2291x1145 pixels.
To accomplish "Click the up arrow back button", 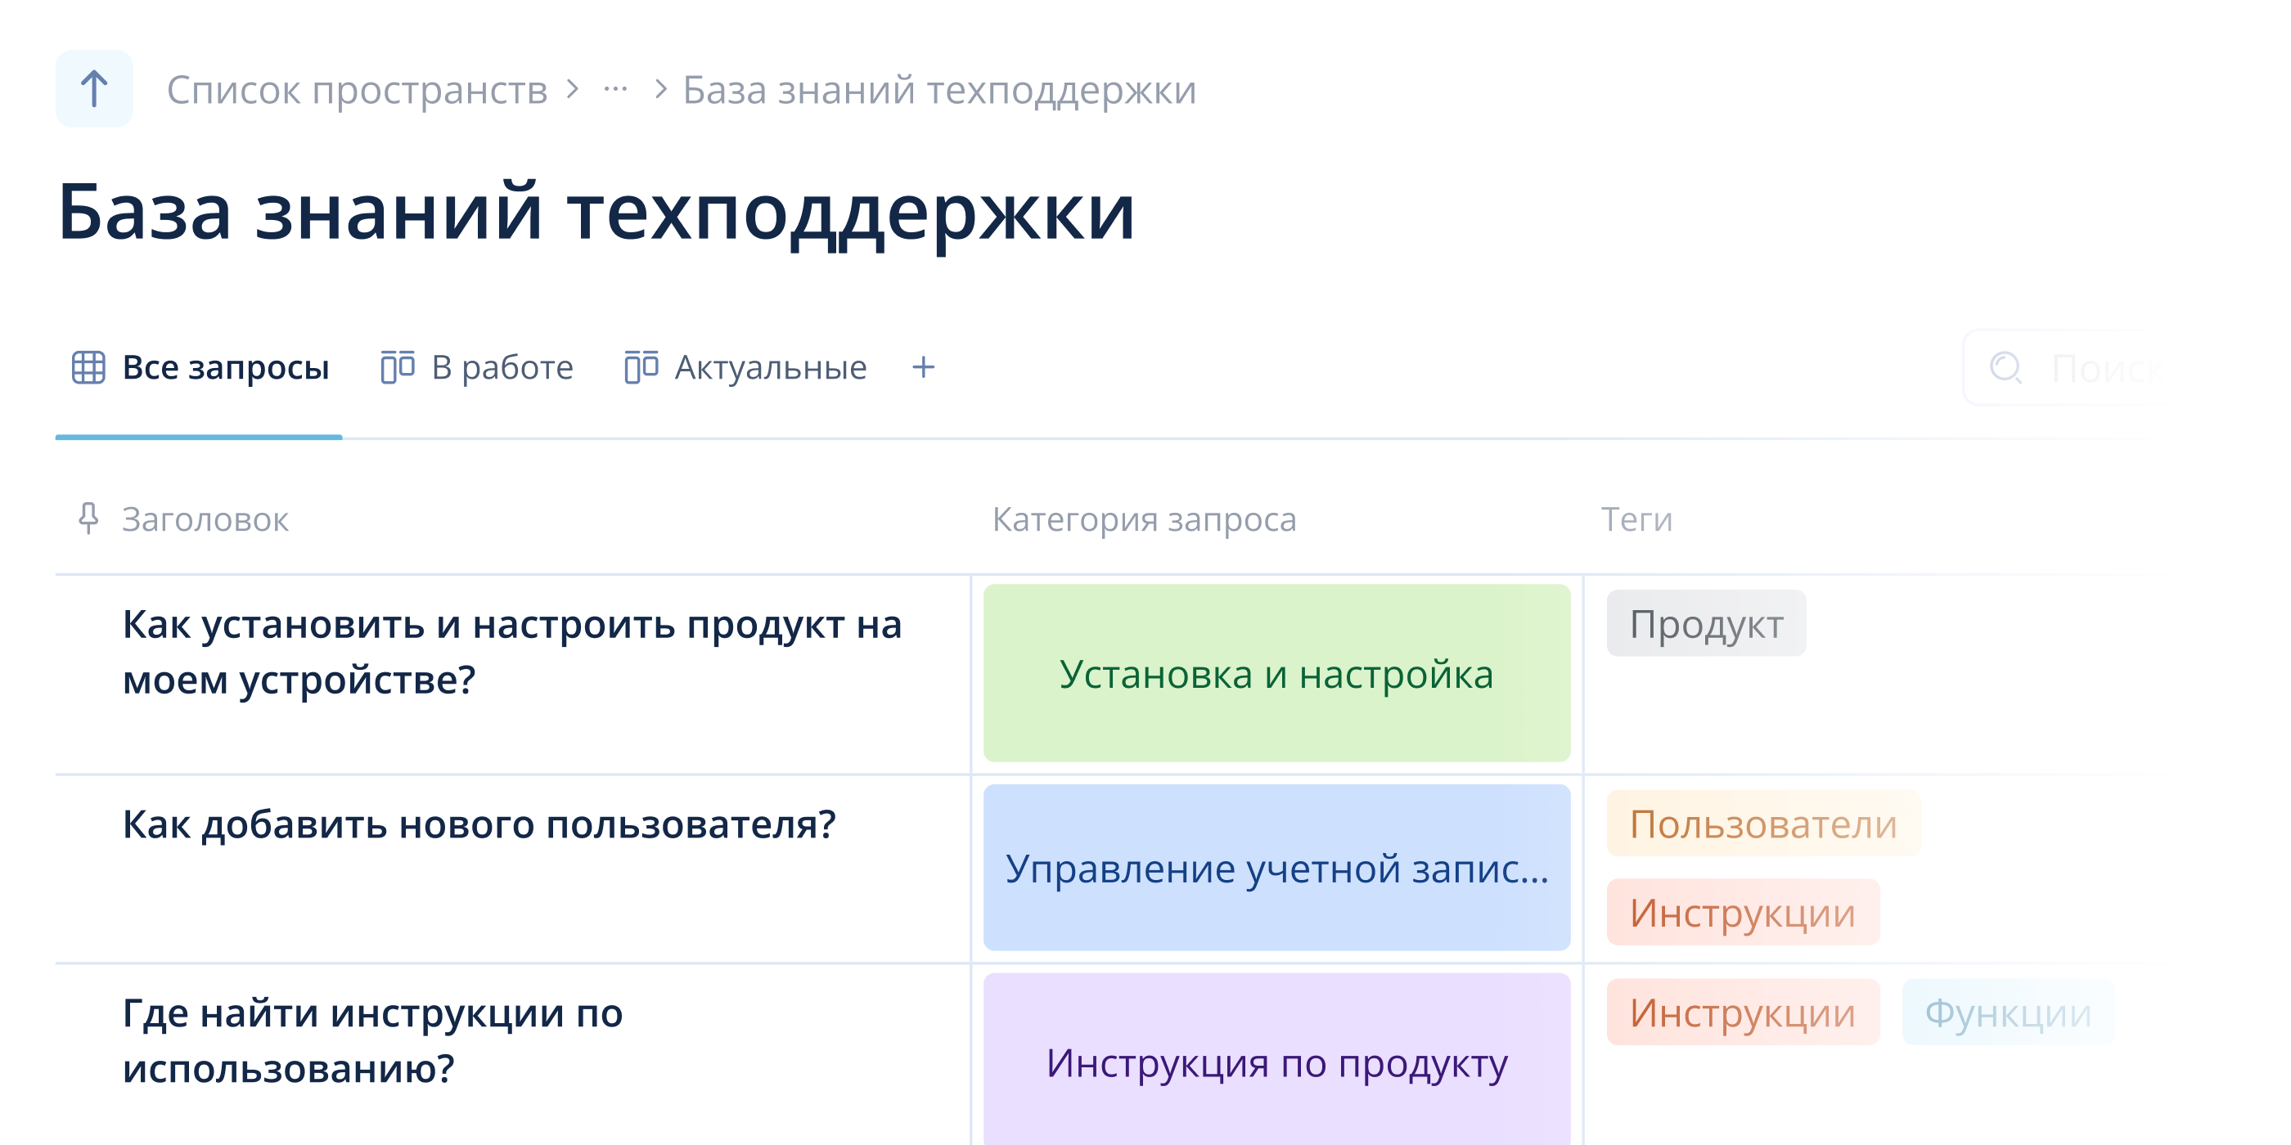I will coord(93,89).
